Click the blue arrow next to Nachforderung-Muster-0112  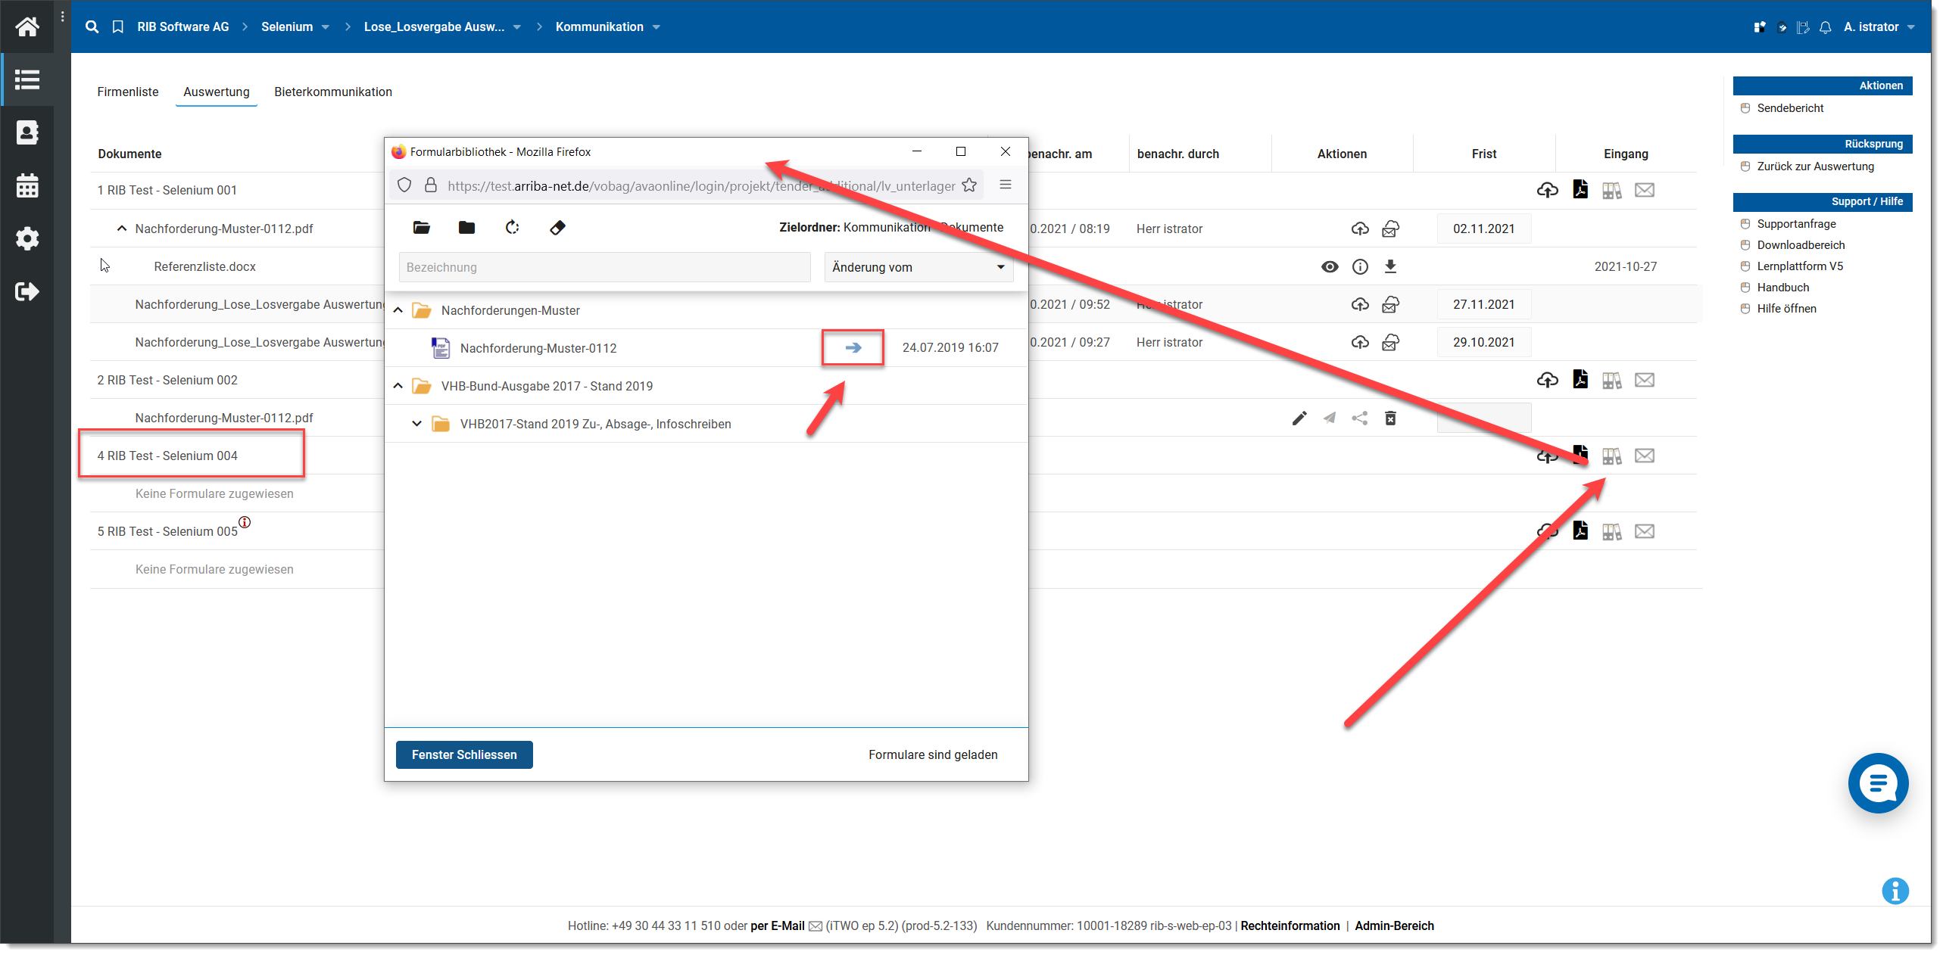tap(853, 347)
